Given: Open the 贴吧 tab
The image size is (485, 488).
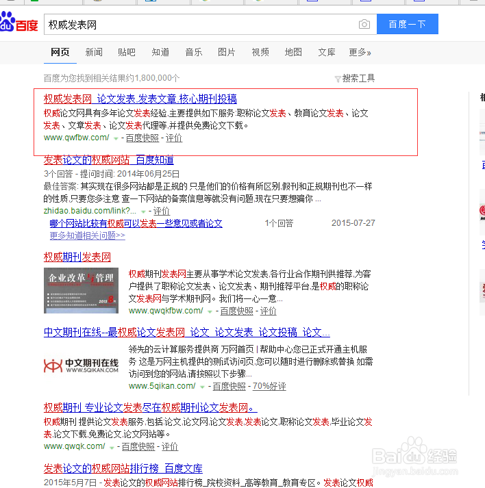Looking at the screenshot, I should click(x=127, y=52).
